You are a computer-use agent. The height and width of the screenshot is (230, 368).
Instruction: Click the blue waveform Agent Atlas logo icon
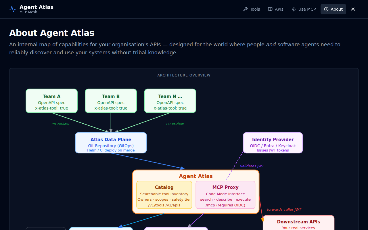12,9
